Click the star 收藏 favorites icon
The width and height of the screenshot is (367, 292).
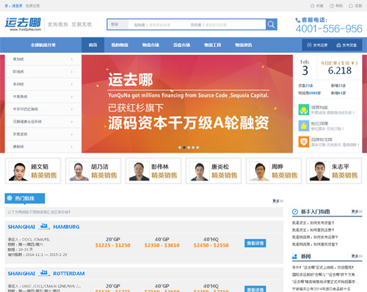click(x=312, y=6)
